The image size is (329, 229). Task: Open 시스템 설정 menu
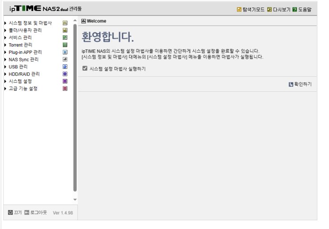coord(20,81)
